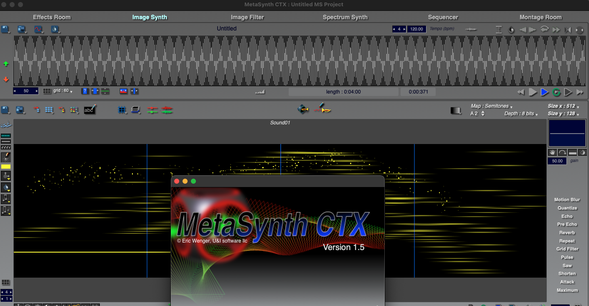Click the layers stack icon
The image size is (589, 306).
135,110
